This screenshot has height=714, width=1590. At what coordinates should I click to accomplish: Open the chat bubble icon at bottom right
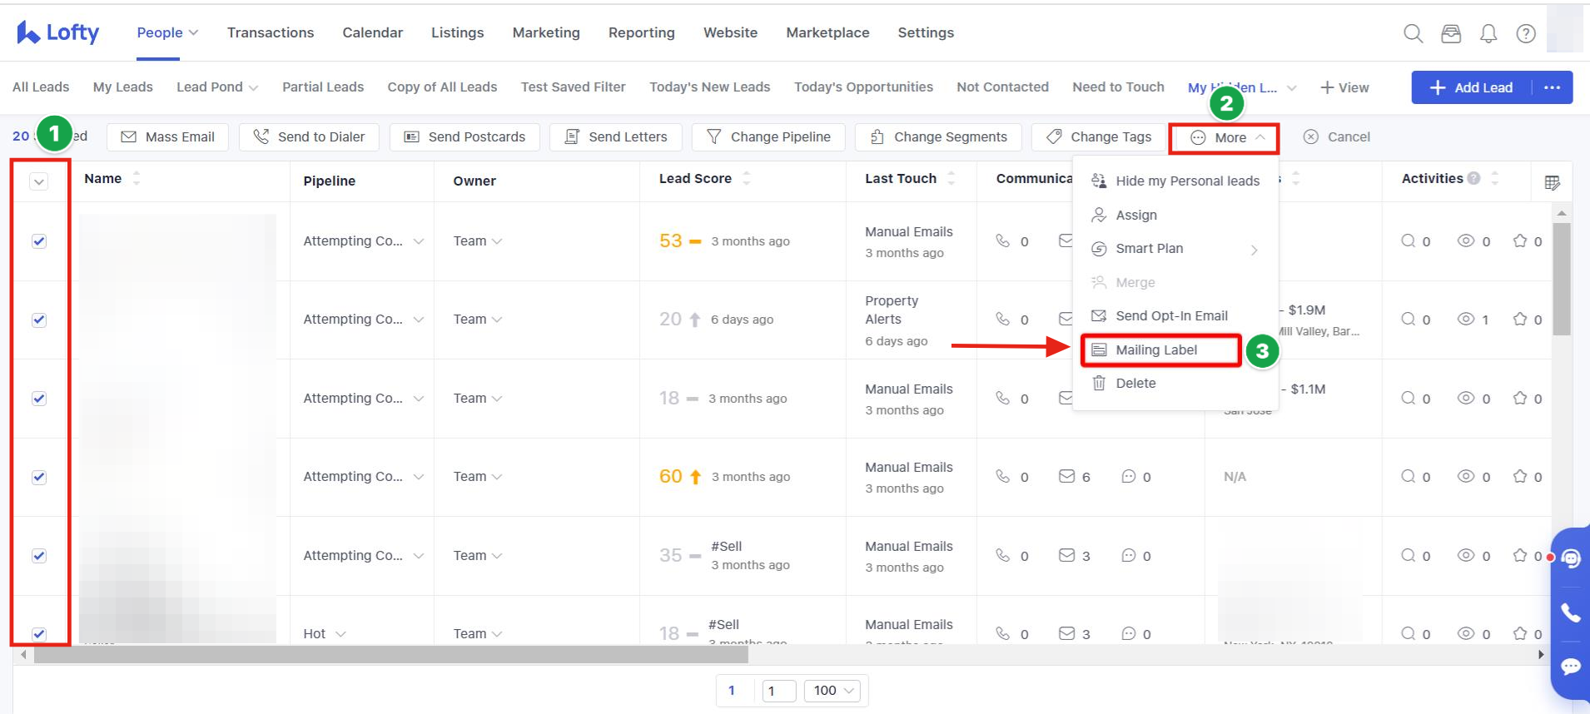coord(1570,667)
